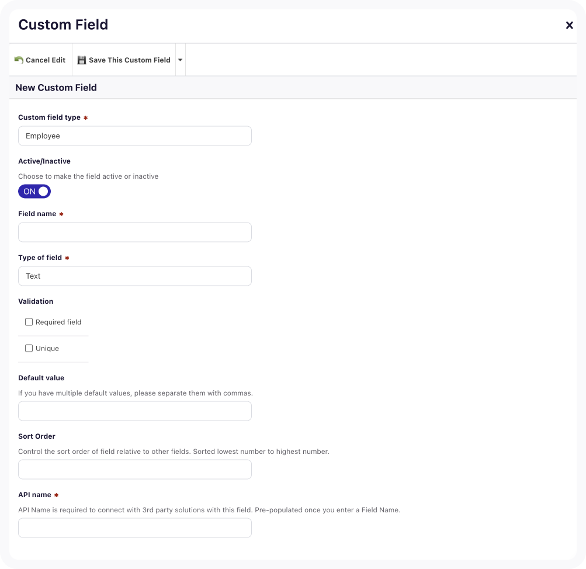Close the Custom Field dialog
This screenshot has width=586, height=569.
point(569,25)
